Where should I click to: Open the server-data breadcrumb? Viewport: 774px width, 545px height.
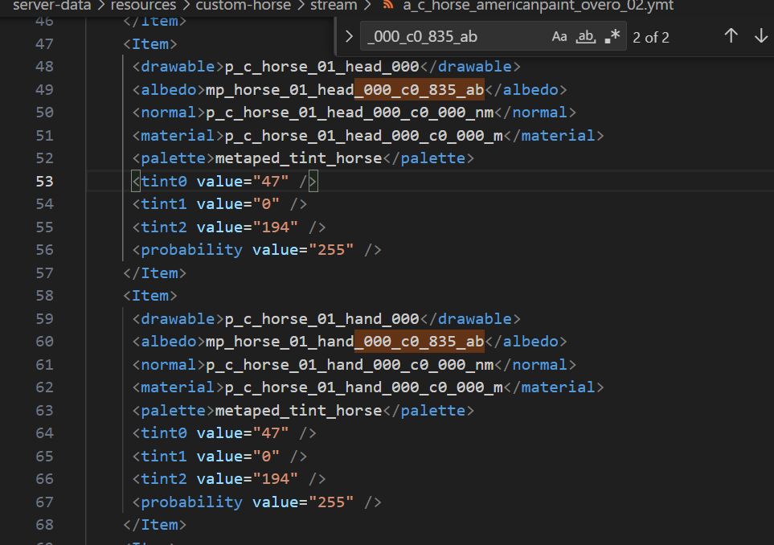(x=51, y=6)
